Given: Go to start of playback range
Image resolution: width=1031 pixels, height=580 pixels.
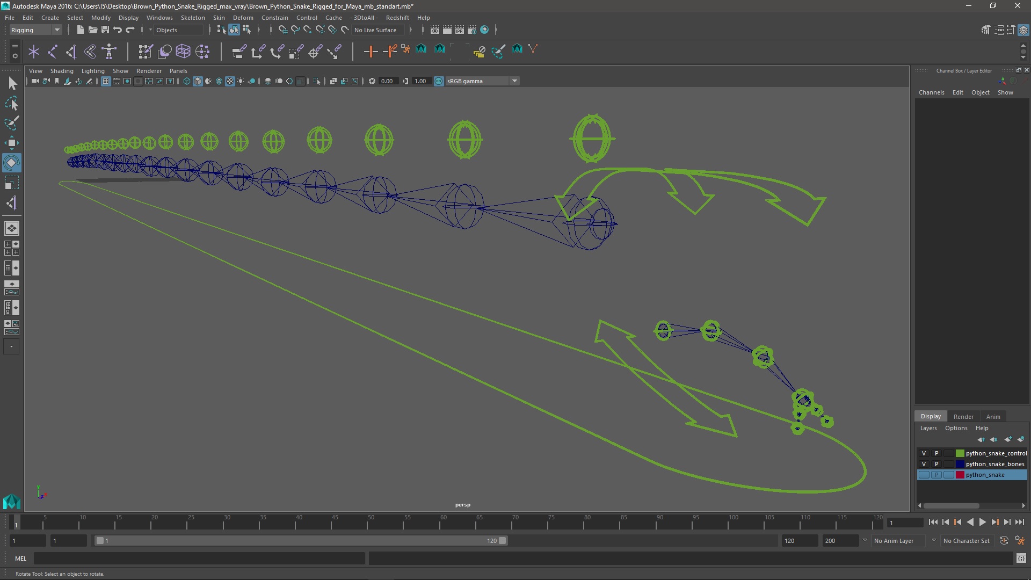Looking at the screenshot, I should [933, 522].
